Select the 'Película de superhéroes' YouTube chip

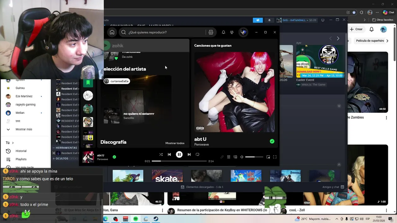point(371,41)
